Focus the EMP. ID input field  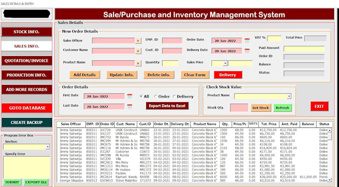[x=172, y=40]
